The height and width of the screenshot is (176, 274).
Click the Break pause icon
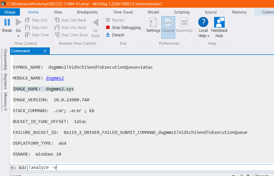point(7,22)
